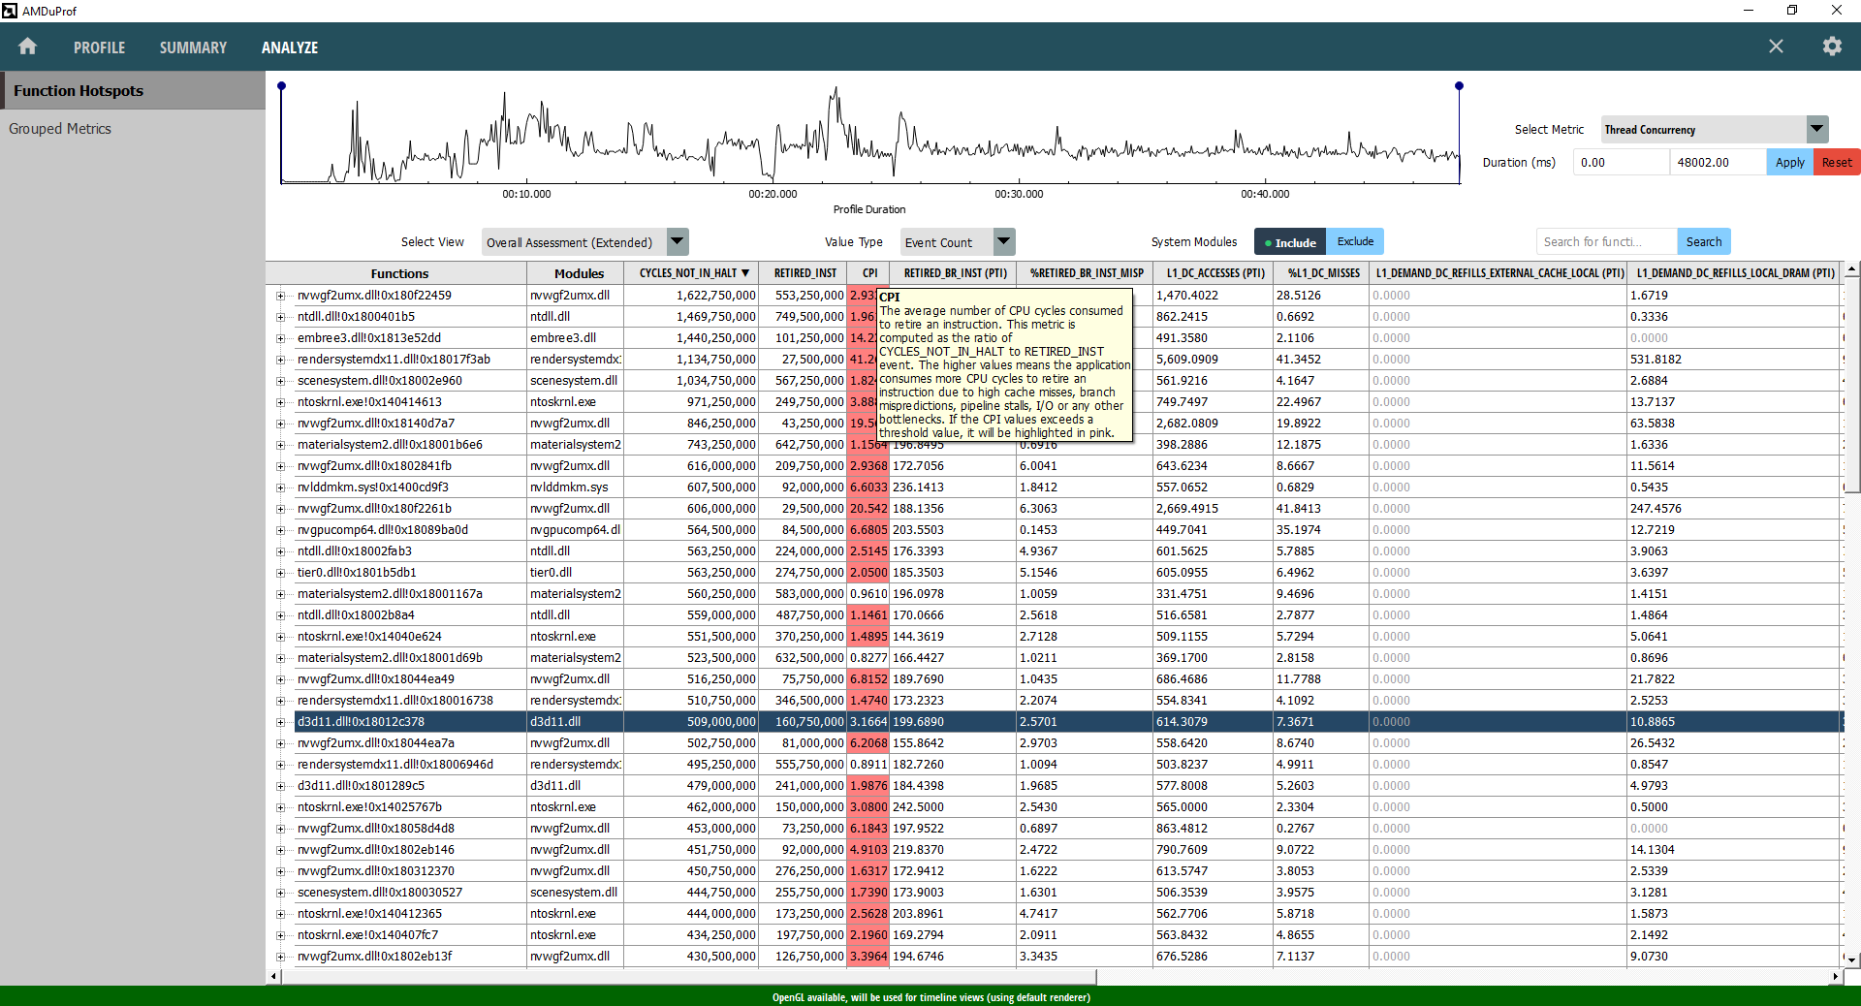This screenshot has height=1006, width=1861.
Task: Open Function Hotspots view
Action: (x=133, y=90)
